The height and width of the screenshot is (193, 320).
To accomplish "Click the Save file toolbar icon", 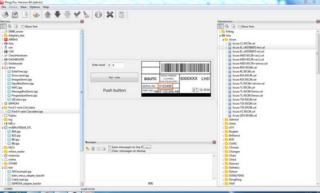I will point(15,15).
